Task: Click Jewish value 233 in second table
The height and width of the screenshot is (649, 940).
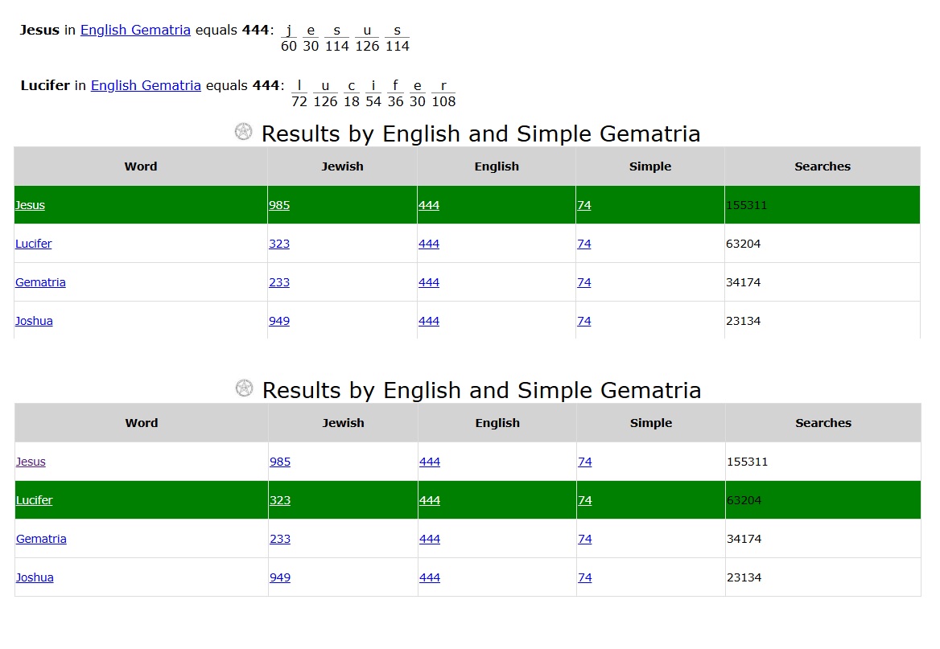Action: click(x=280, y=539)
